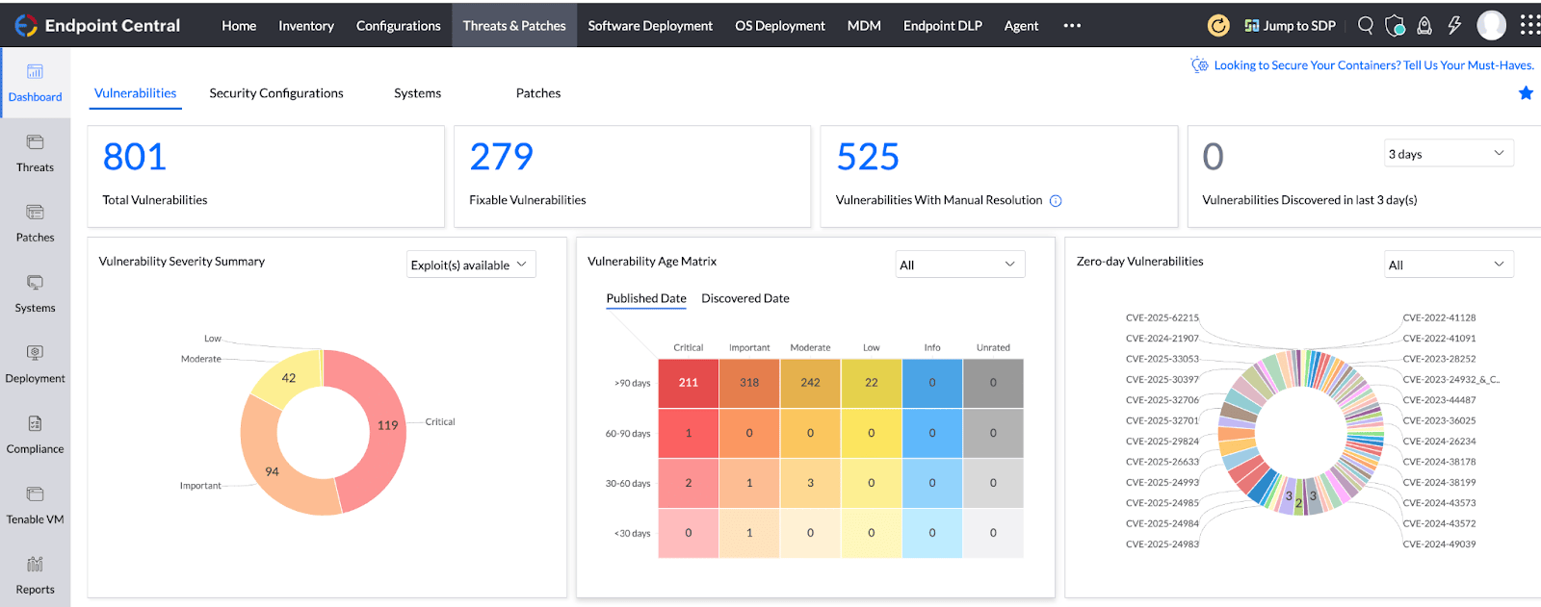Click the lightning bolt quick actions icon
This screenshot has width=1541, height=607.
[x=1454, y=26]
